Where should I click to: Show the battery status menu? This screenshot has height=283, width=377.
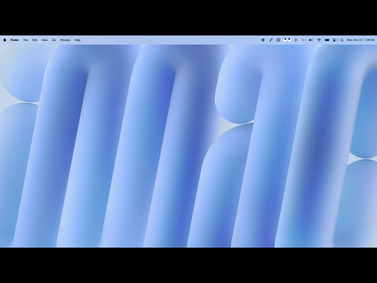(327, 40)
